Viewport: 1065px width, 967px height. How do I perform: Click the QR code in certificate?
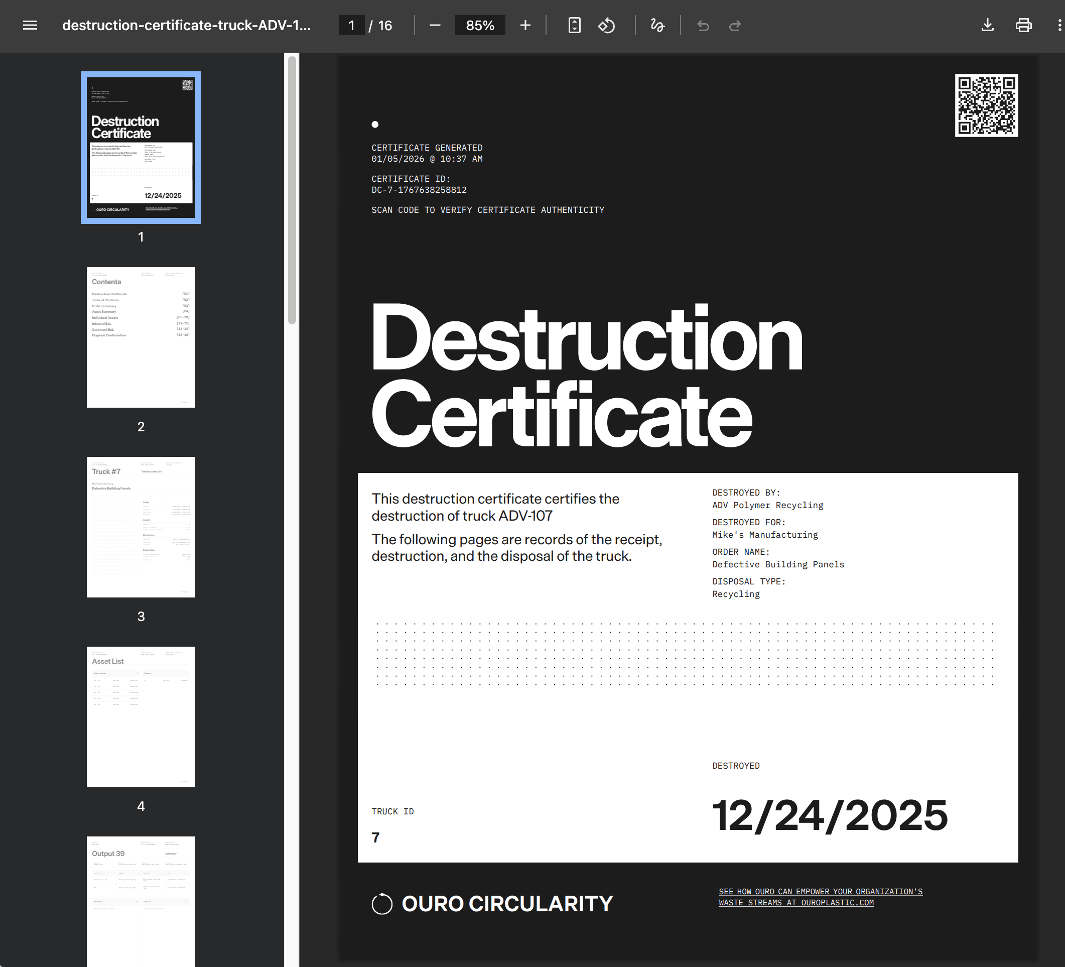point(986,105)
